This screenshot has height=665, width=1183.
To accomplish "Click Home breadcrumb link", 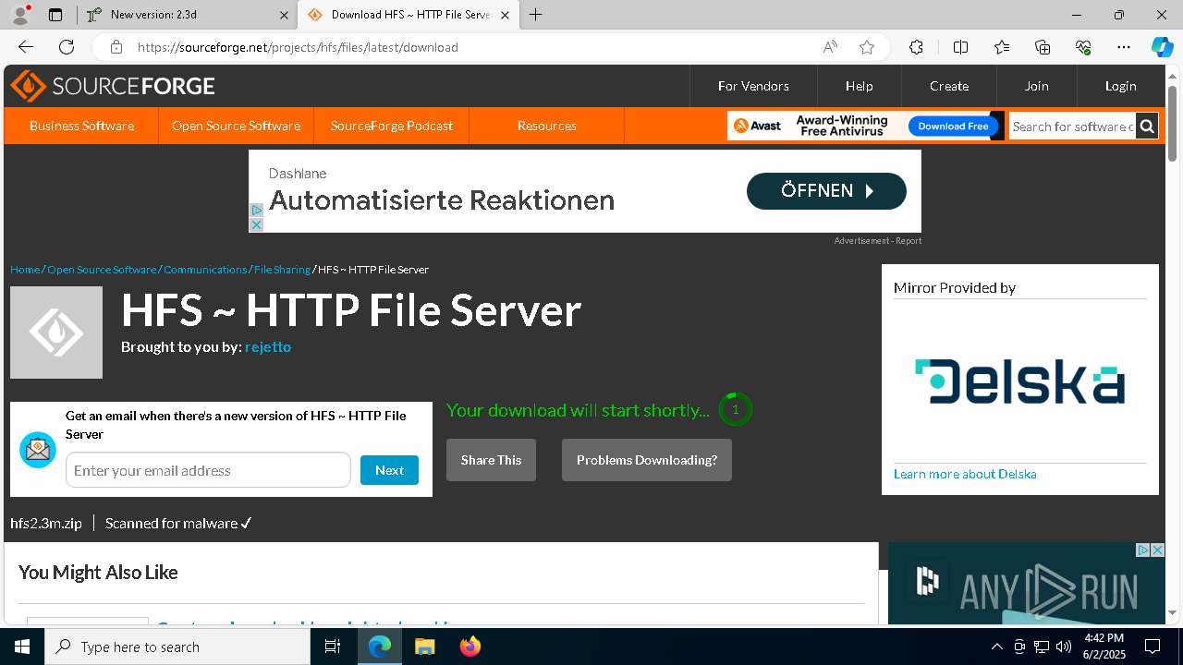I will click(x=25, y=270).
